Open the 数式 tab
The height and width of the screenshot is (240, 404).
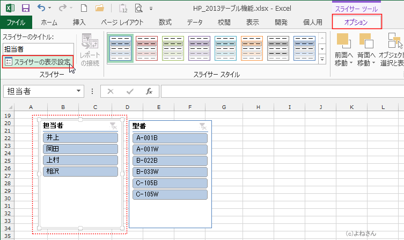click(x=165, y=23)
